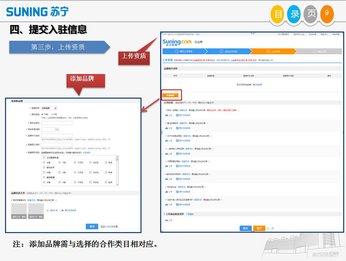Click down arrow of category list scrollbar

[117, 184]
